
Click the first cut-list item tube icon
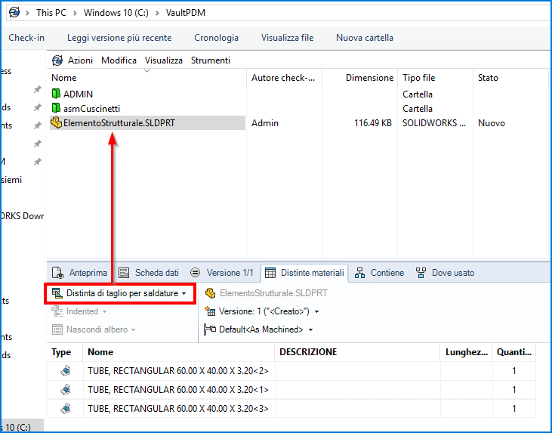[66, 371]
